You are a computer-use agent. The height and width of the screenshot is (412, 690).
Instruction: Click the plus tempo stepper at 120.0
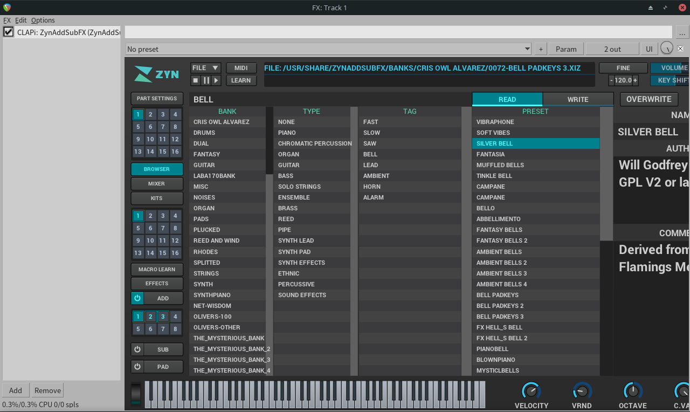coord(635,80)
